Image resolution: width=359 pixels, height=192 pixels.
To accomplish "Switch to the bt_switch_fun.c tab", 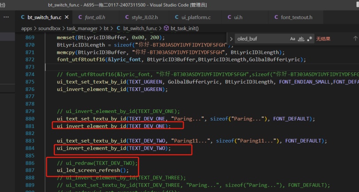I will [x=44, y=17].
